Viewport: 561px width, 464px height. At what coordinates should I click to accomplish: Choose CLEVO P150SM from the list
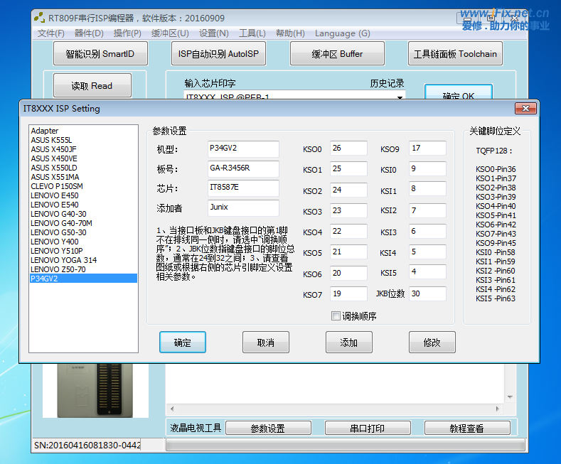pyautogui.click(x=57, y=186)
